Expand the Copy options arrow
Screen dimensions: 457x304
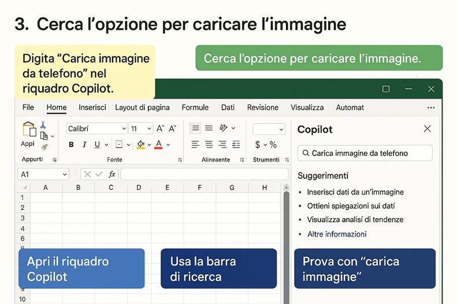coord(53,136)
